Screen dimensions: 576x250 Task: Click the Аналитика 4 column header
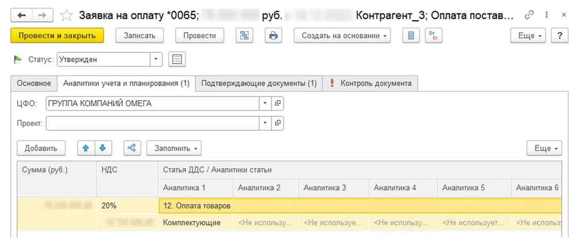(403, 188)
